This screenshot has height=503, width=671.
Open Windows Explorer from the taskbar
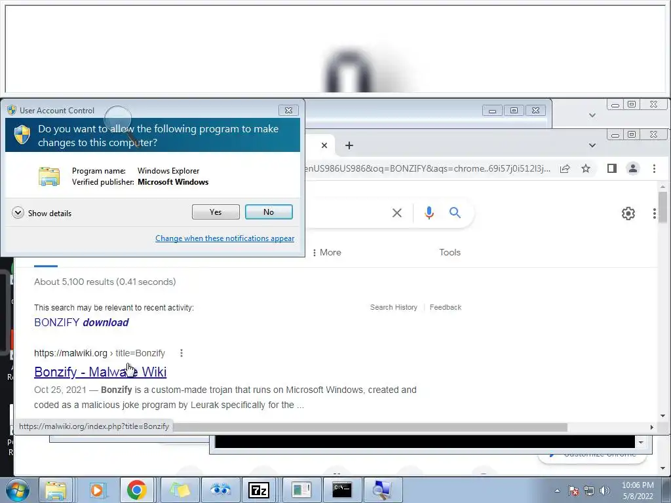pos(56,490)
